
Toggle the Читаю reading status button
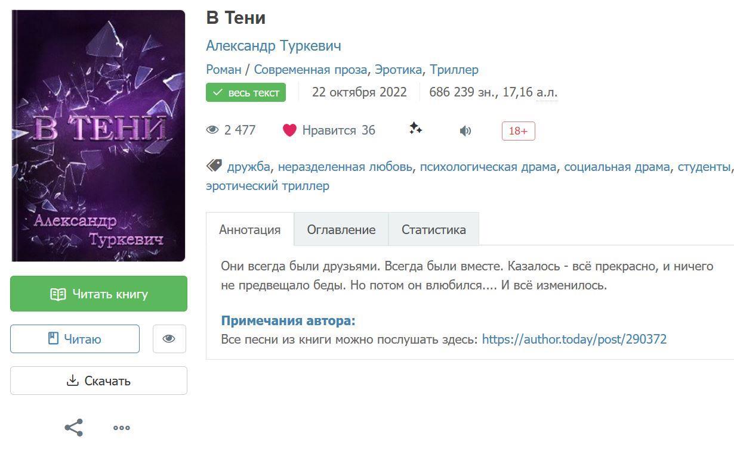click(x=75, y=339)
